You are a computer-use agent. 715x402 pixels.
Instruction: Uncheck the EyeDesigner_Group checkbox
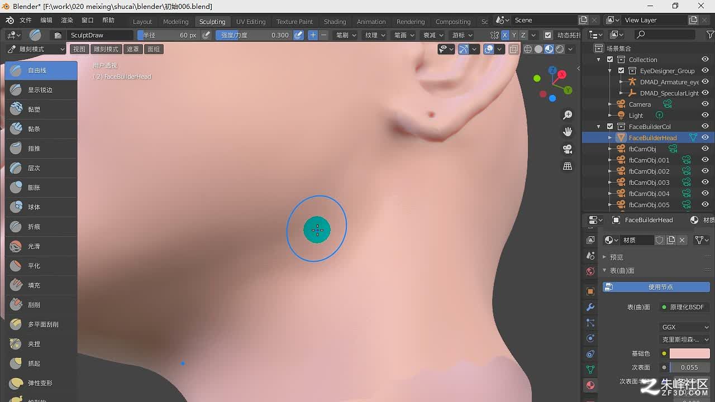(x=621, y=71)
